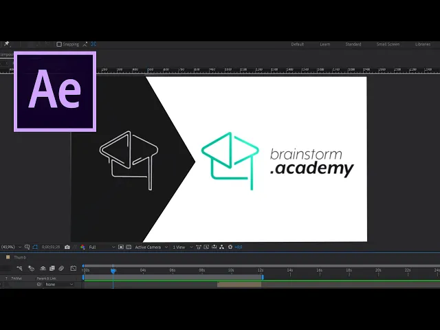Open grid and guide options
The width and height of the screenshot is (440, 330).
coord(27,247)
